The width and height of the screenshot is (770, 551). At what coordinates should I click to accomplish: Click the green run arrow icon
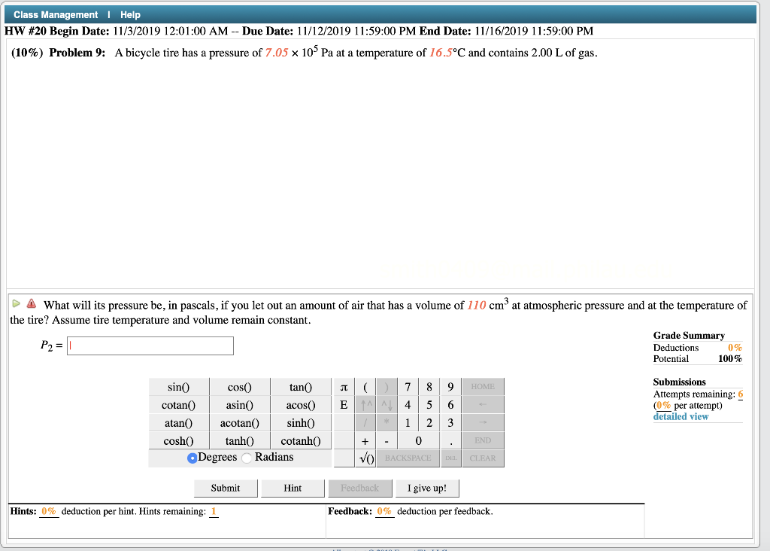[x=14, y=302]
